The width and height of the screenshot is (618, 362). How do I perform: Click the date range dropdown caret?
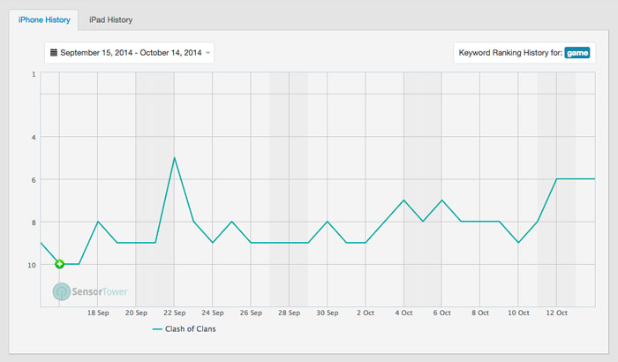(x=207, y=53)
